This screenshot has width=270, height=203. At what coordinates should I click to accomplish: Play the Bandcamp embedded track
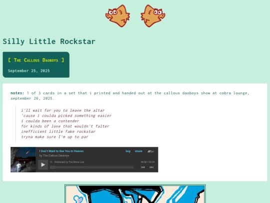tap(43, 165)
